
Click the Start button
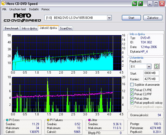coord(131,18)
